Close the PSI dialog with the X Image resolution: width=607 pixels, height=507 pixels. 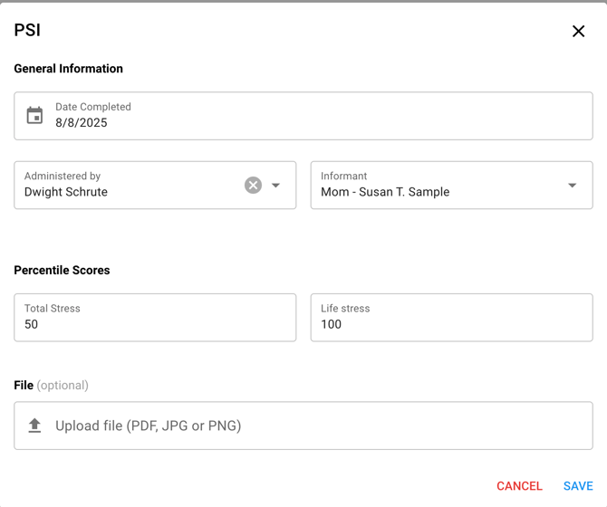coord(578,32)
